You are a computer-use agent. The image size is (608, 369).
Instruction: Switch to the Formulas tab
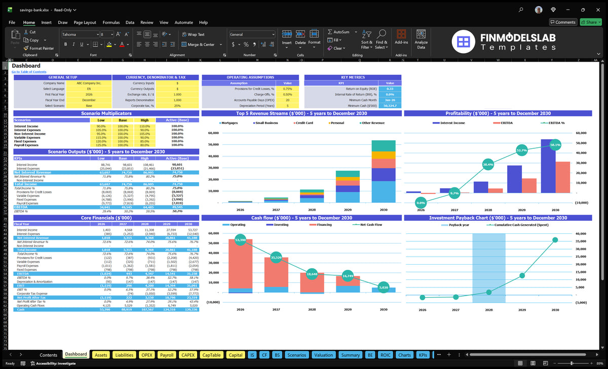[x=111, y=22]
